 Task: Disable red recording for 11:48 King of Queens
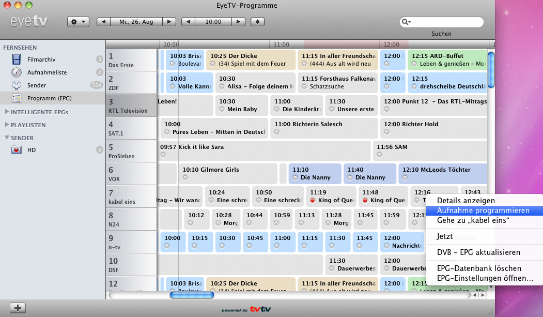point(365,200)
